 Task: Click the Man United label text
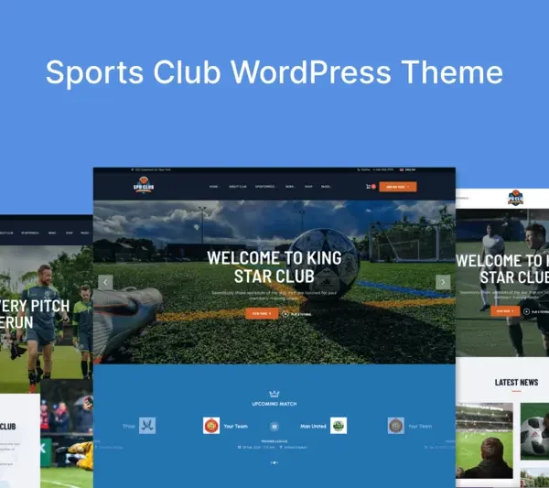click(x=313, y=427)
